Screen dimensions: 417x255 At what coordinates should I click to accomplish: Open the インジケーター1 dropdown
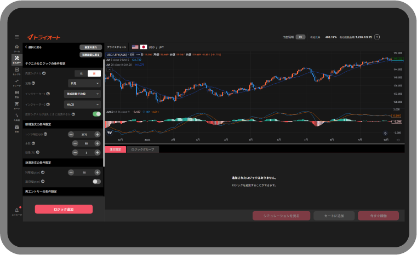coord(82,94)
